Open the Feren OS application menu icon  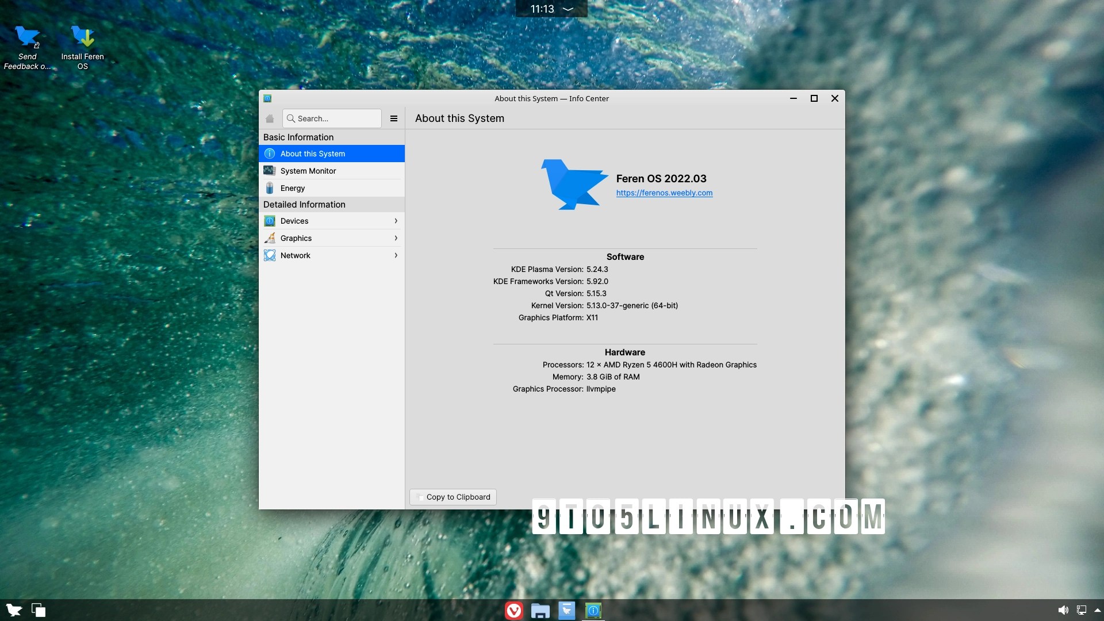[x=13, y=610]
